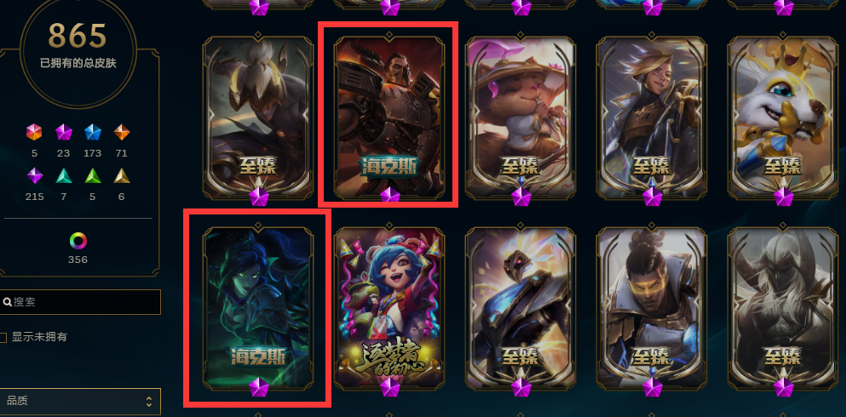Click the magenta Mythic gem icon showing 23
This screenshot has height=417, width=846.
pyautogui.click(x=64, y=132)
